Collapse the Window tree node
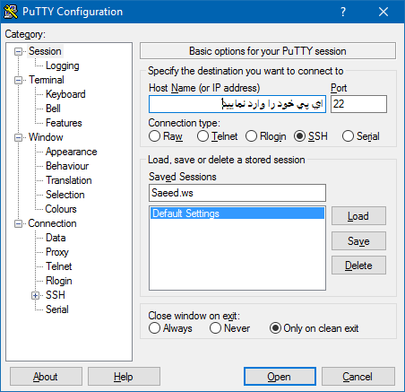405x392 pixels. tap(18, 138)
